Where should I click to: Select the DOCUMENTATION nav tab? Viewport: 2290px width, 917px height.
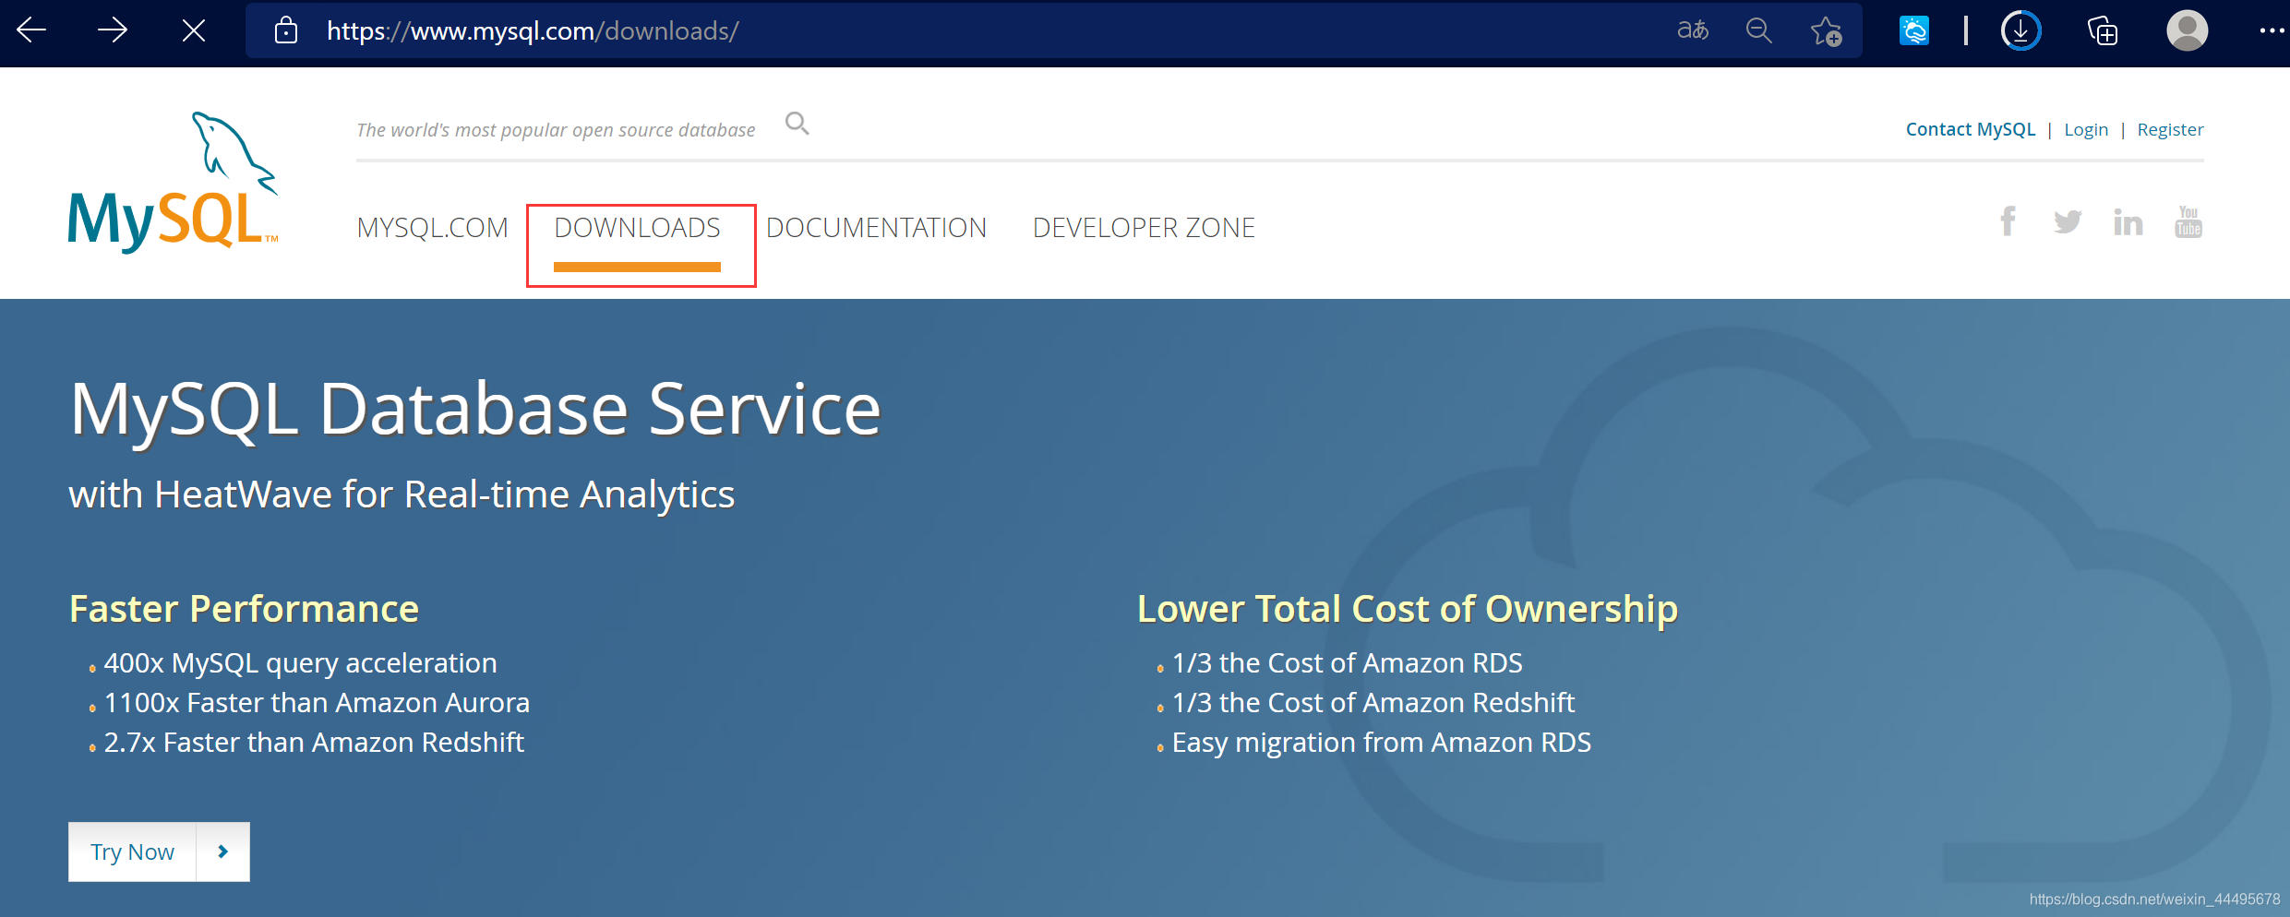coord(876,228)
